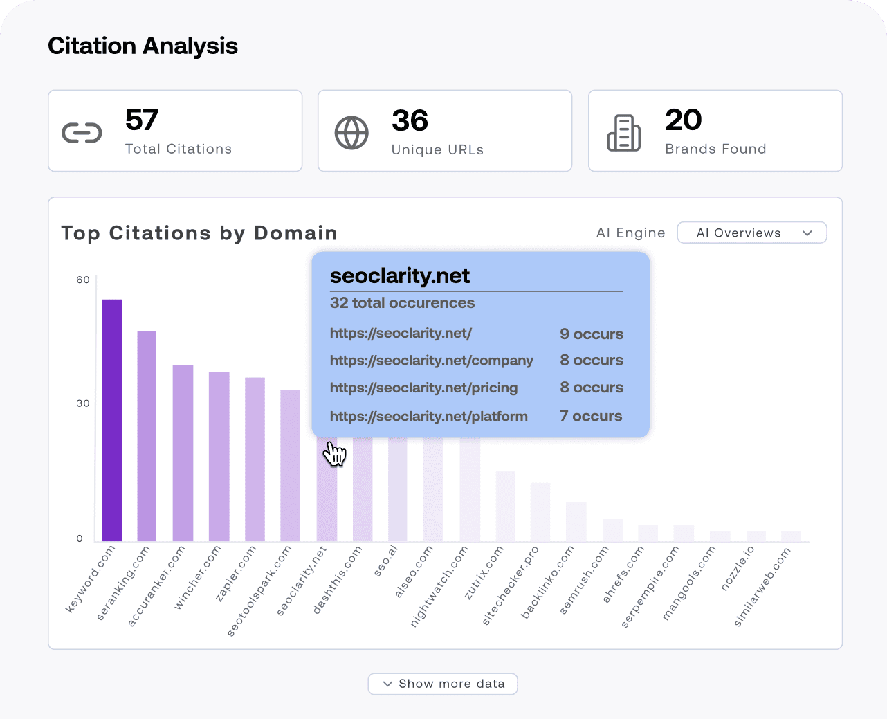Click the seotoolspark.com axis label
This screenshot has width=887, height=719.
tap(260, 591)
